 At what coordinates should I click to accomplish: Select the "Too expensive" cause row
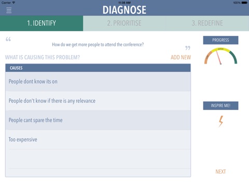pos(98,139)
